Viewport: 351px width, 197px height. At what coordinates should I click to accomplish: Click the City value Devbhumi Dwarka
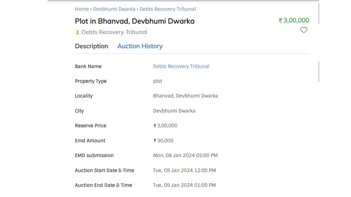coord(174,111)
